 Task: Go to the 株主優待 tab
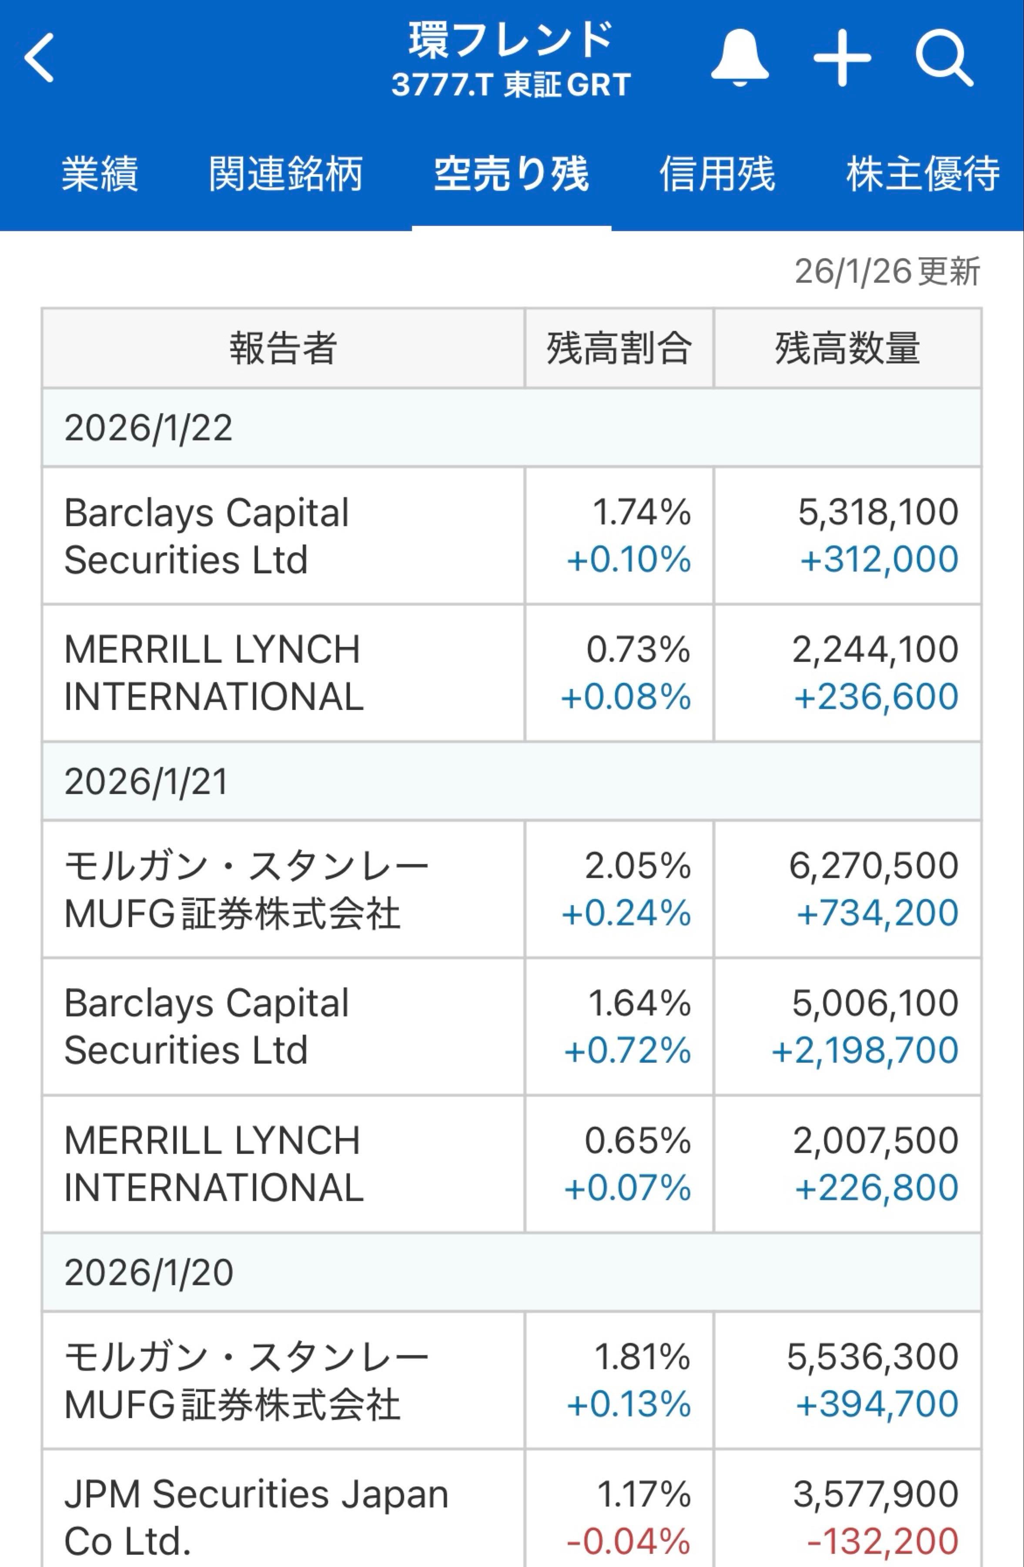pyautogui.click(x=923, y=175)
